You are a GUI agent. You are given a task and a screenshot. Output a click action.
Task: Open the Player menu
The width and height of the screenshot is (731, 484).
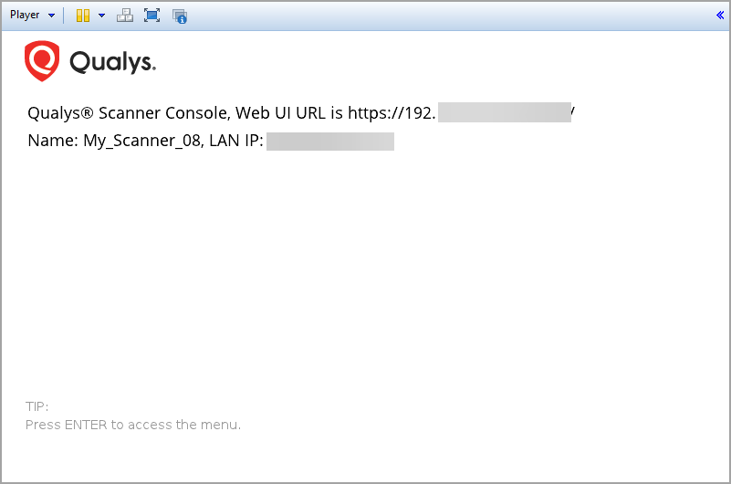[25, 16]
